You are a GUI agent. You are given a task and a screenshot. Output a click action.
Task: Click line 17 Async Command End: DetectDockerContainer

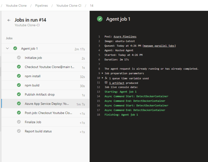tap(135, 110)
